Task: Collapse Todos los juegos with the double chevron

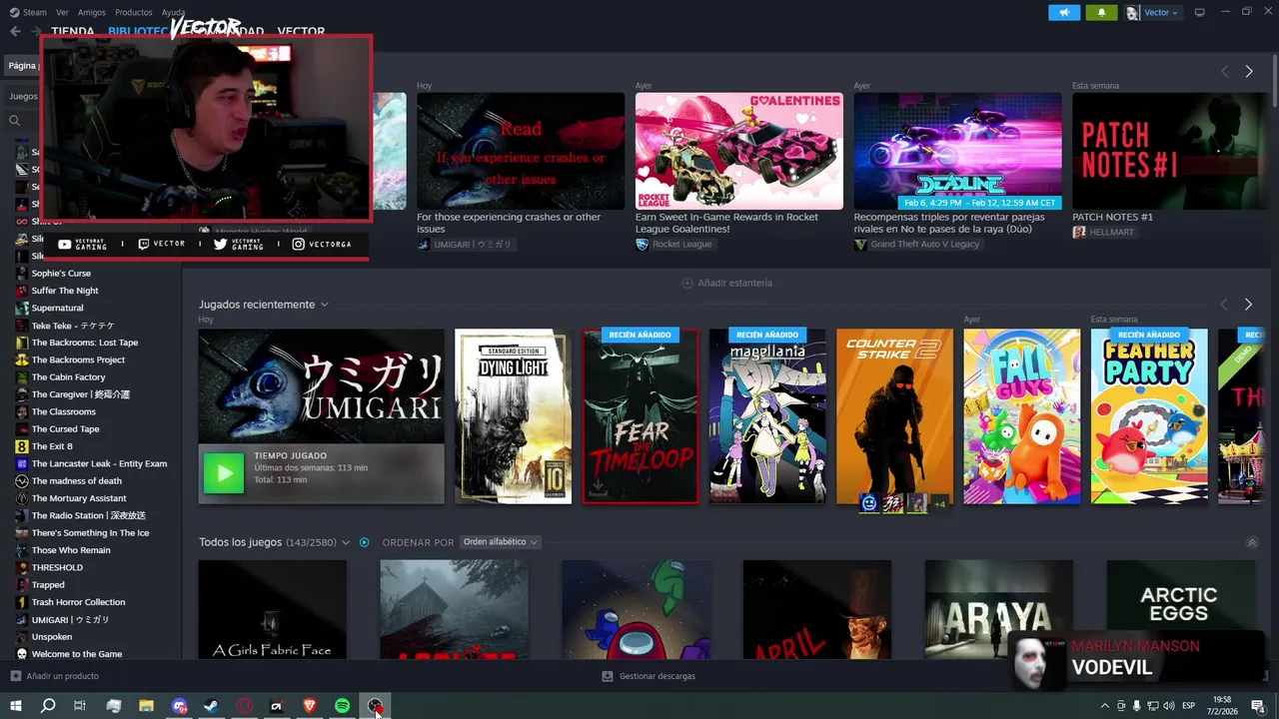Action: click(1252, 542)
